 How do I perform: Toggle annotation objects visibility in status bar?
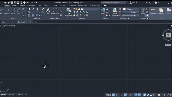coord(145,95)
